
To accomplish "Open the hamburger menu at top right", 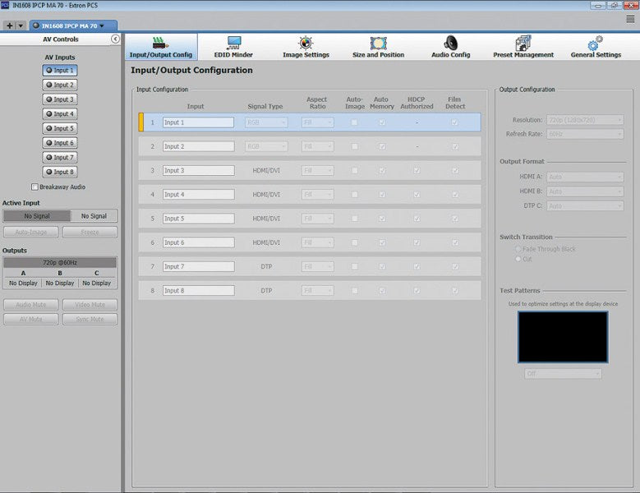I will point(630,19).
